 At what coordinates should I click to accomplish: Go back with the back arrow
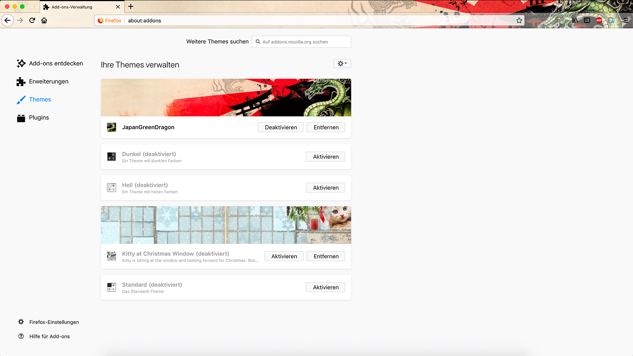point(8,20)
